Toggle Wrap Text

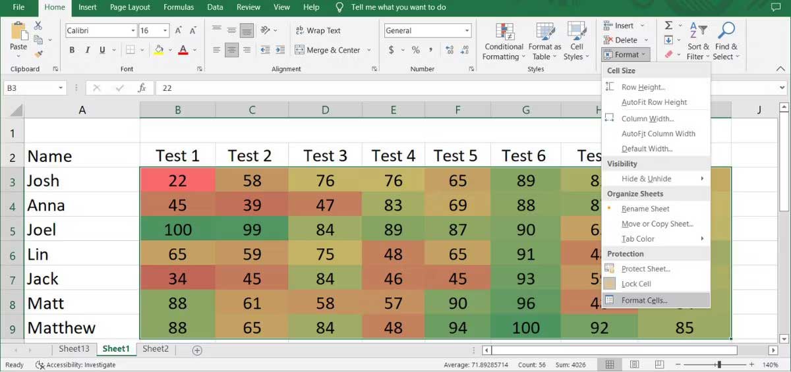318,30
